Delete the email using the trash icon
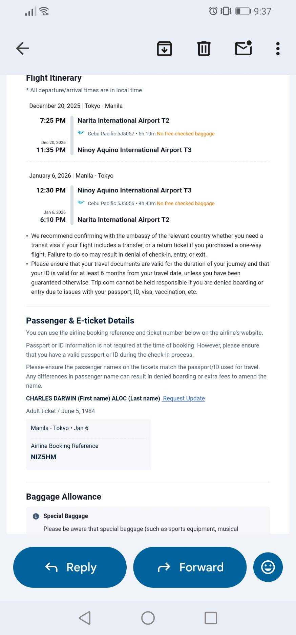296x635 pixels. [204, 49]
